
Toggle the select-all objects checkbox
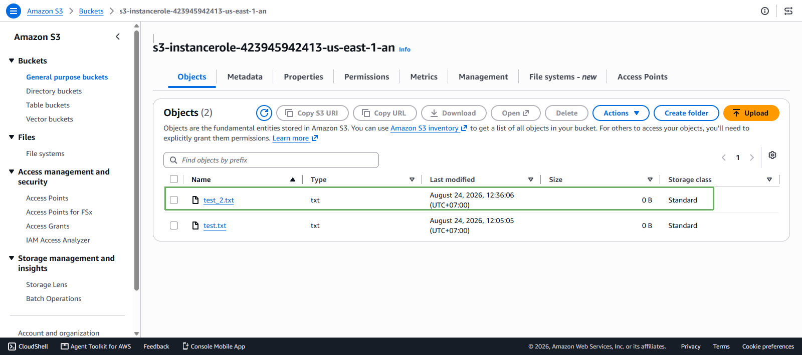click(174, 179)
